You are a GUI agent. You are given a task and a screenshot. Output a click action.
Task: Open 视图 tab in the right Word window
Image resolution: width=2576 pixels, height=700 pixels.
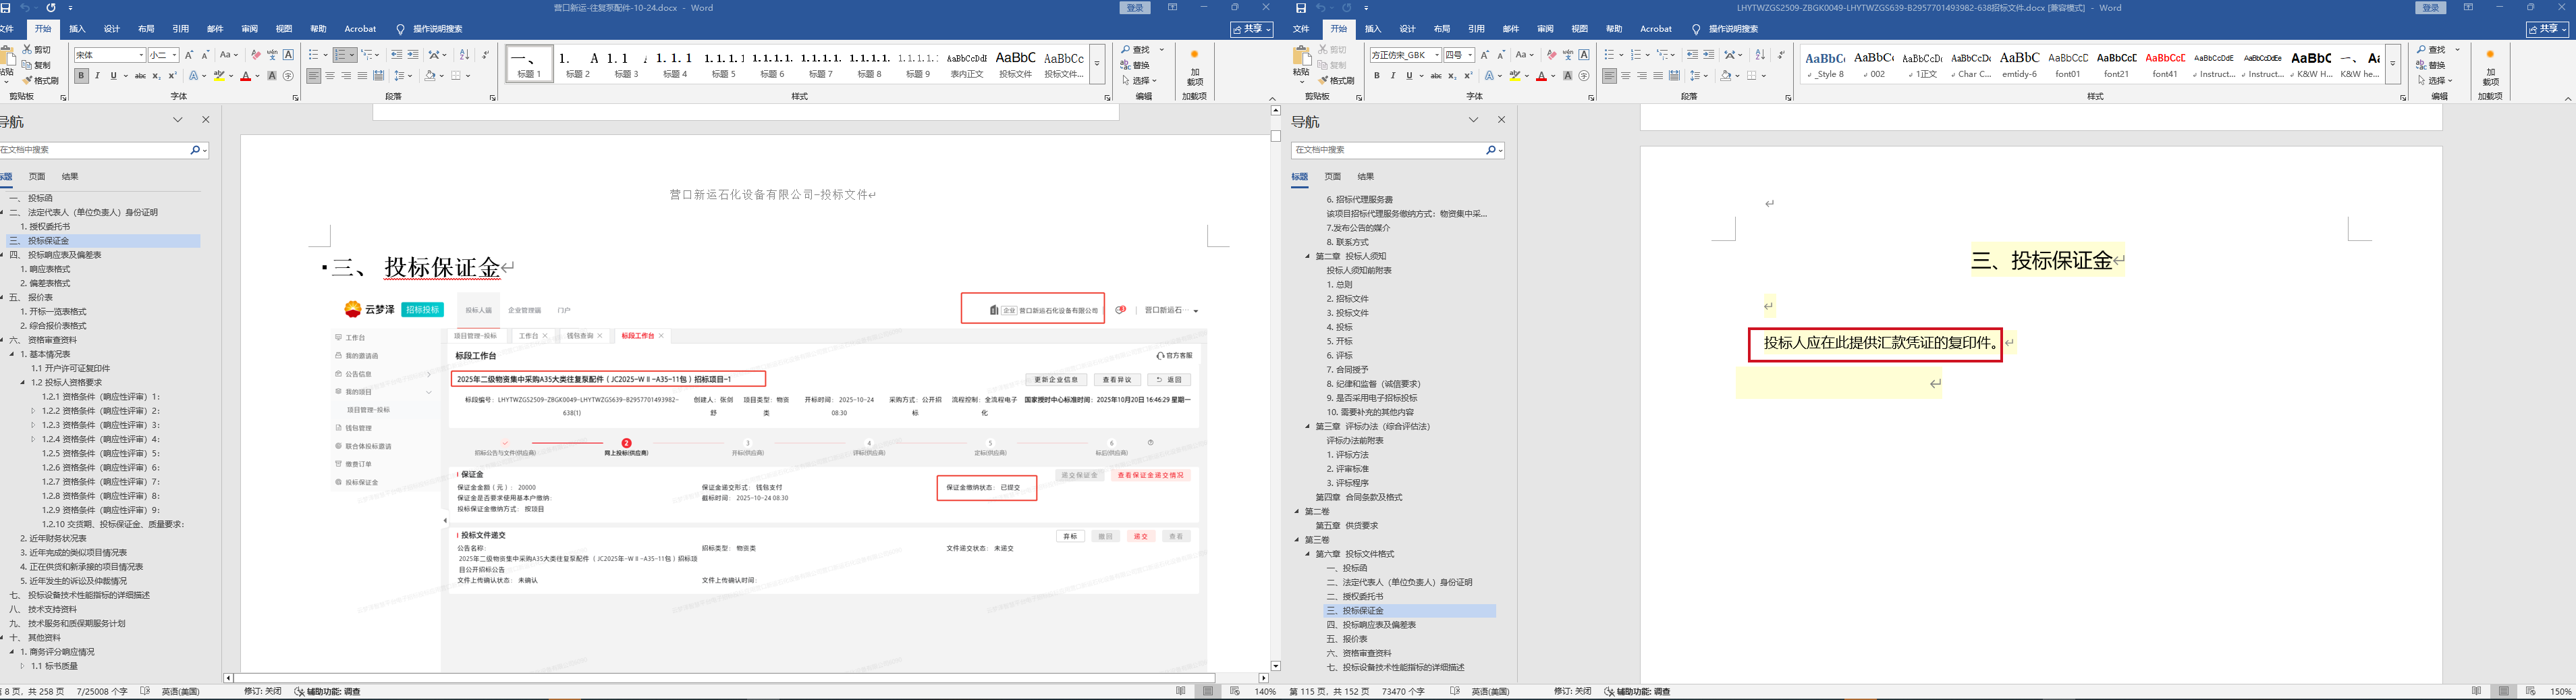pos(1580,29)
